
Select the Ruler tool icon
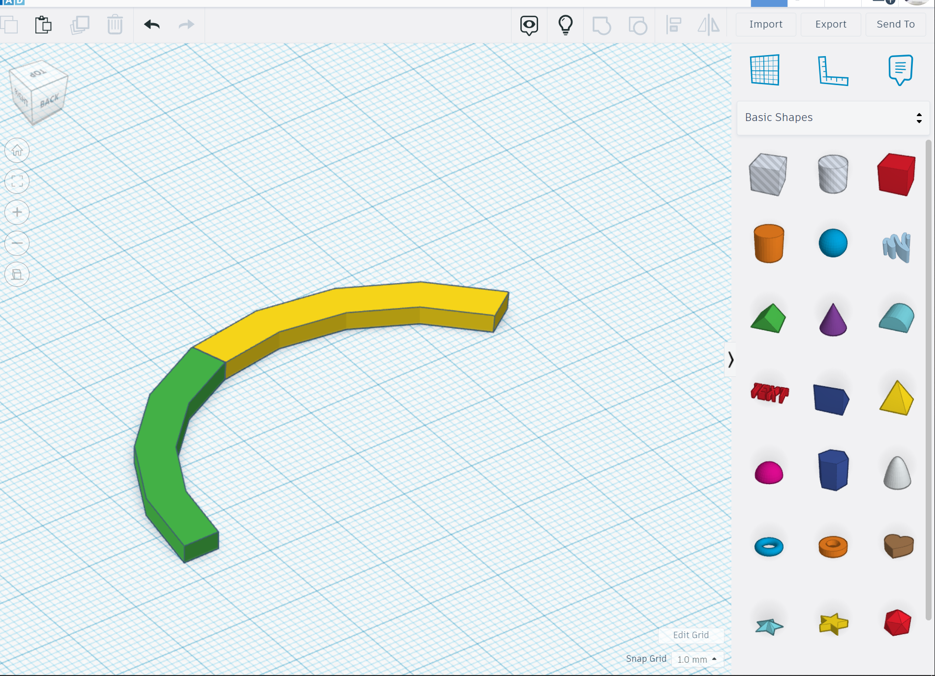[833, 70]
